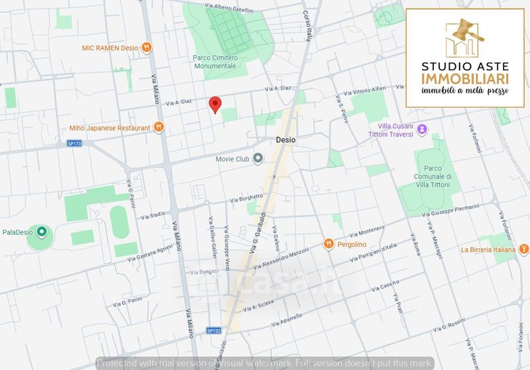The height and width of the screenshot is (370, 530).
Task: Open the Miho Japanese Restaurant marker icon
Action: 158,127
